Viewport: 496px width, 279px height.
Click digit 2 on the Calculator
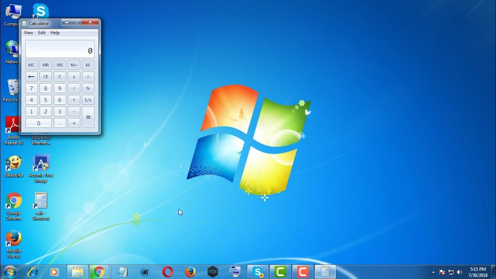click(x=46, y=112)
